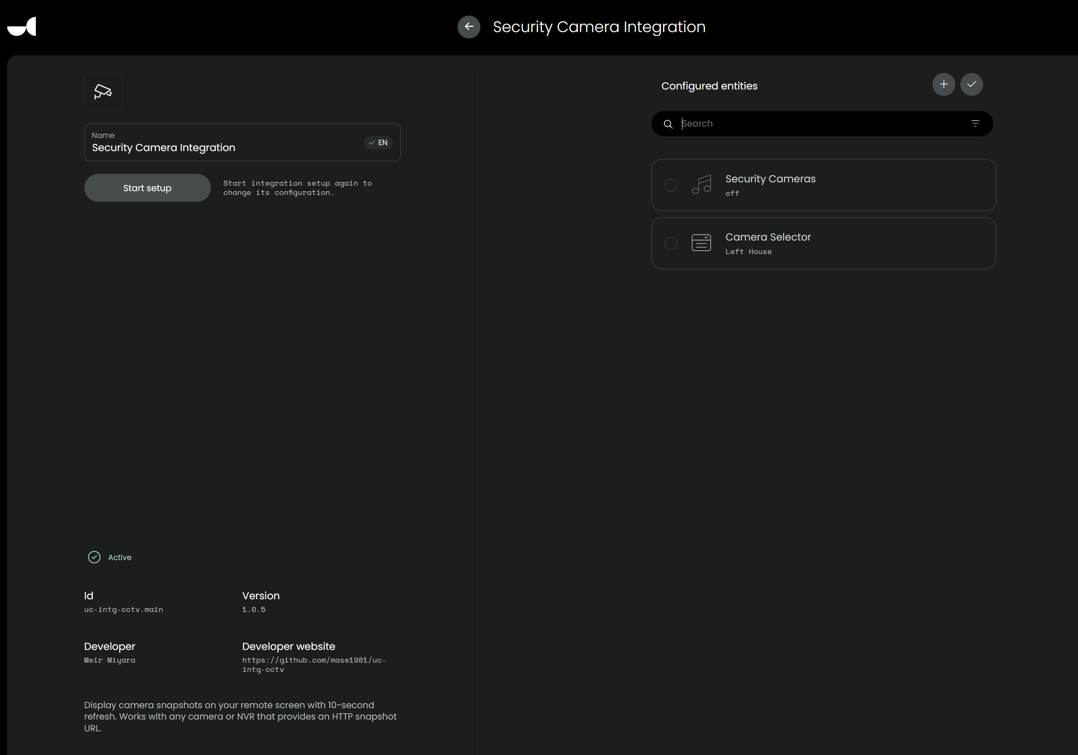Image resolution: width=1078 pixels, height=755 pixels.
Task: Click the Camera Selector list icon
Action: tap(701, 243)
